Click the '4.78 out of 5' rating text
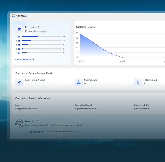165x162 pixels. pyautogui.click(x=32, y=27)
